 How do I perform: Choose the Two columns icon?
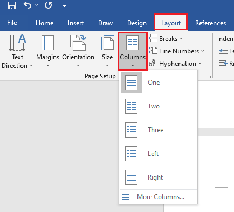(x=132, y=106)
